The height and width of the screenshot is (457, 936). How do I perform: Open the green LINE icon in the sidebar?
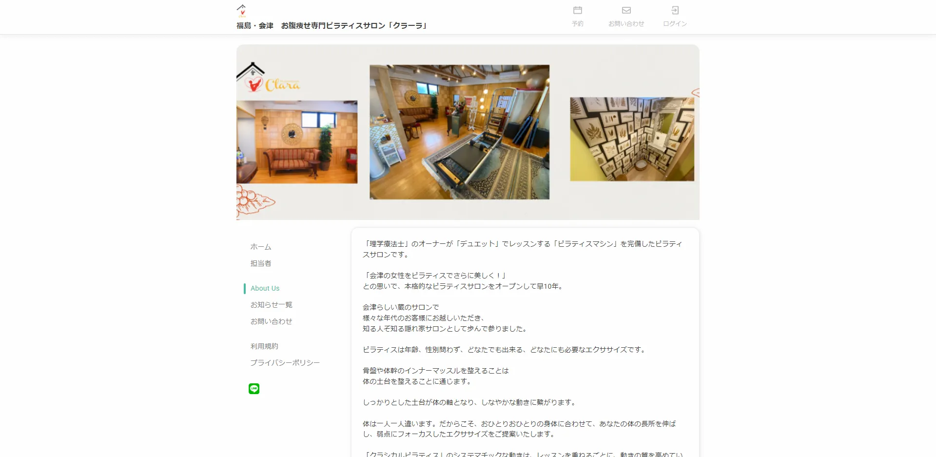tap(254, 389)
